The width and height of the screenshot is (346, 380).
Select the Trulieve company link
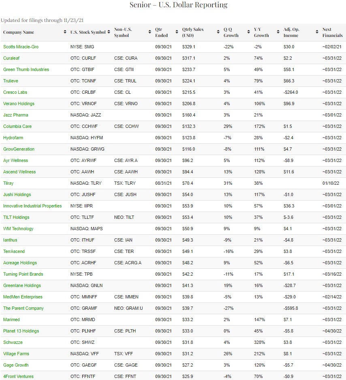coord(11,81)
